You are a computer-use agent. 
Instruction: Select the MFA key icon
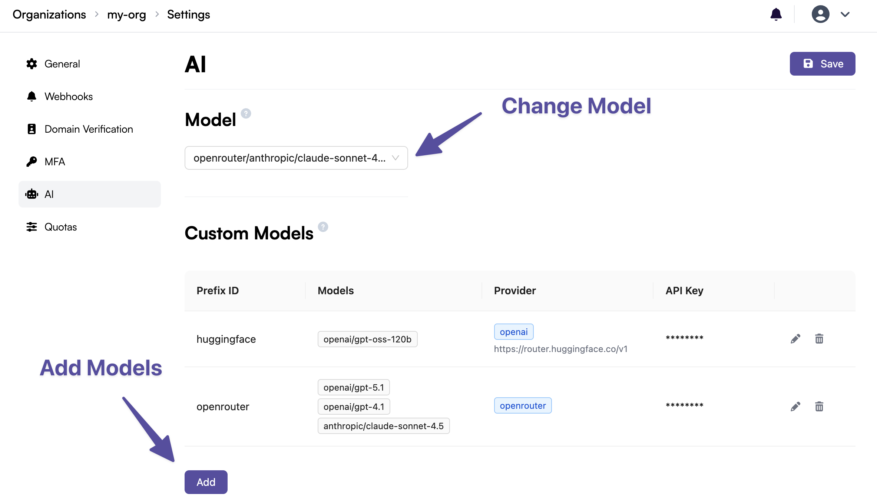click(x=32, y=162)
